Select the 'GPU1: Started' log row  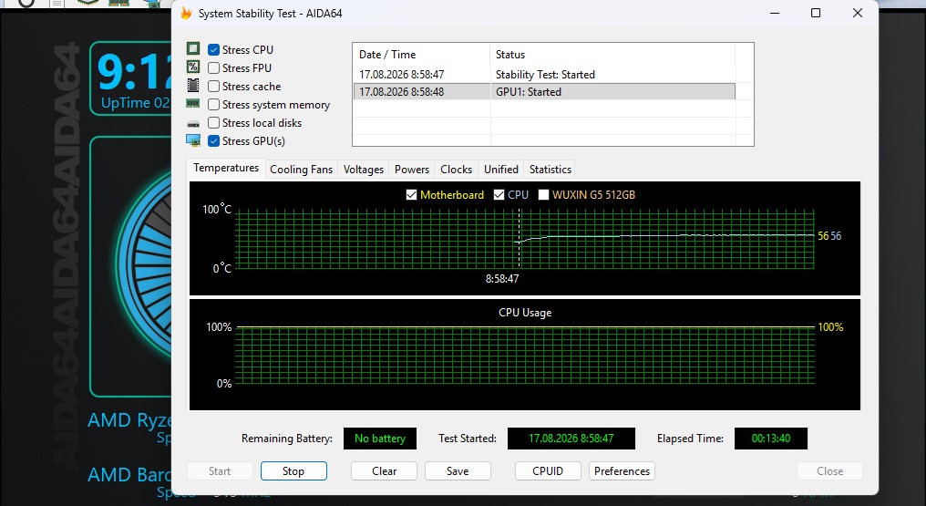click(x=544, y=91)
